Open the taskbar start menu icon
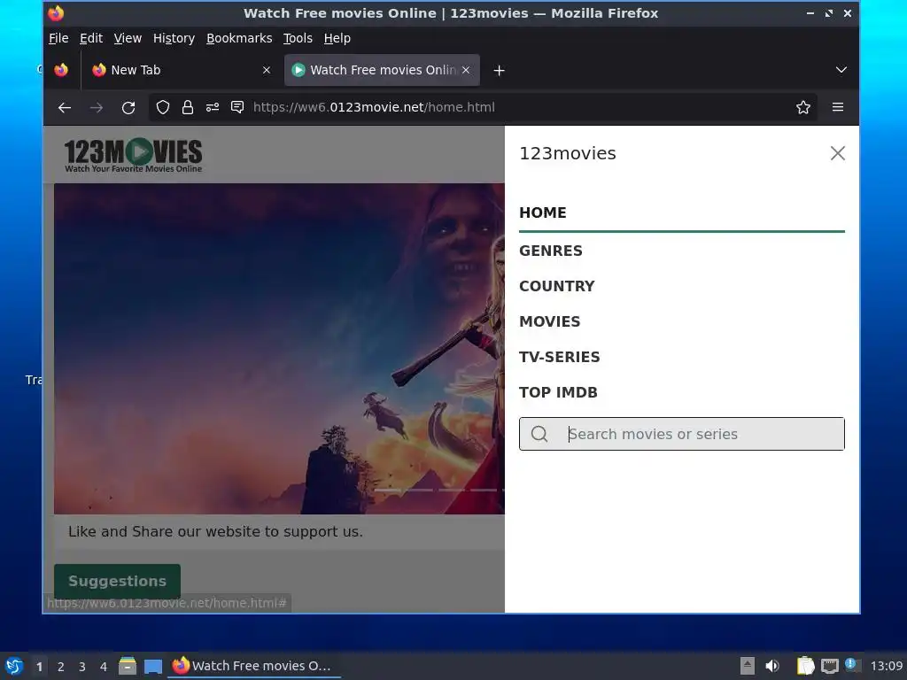This screenshot has width=907, height=680. [14, 666]
